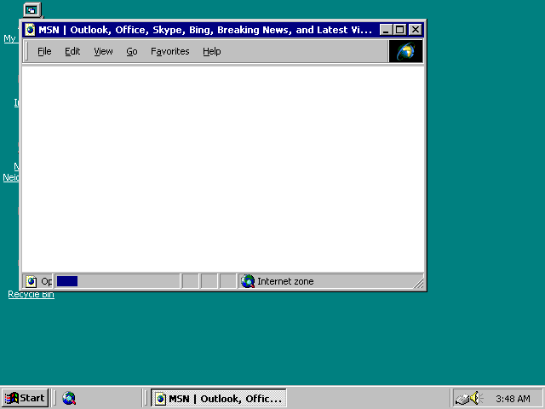Image resolution: width=545 pixels, height=409 pixels.
Task: Click the volume speaker tray icon
Action: click(x=476, y=398)
